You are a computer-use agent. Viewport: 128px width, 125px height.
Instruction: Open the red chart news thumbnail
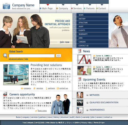(84, 59)
